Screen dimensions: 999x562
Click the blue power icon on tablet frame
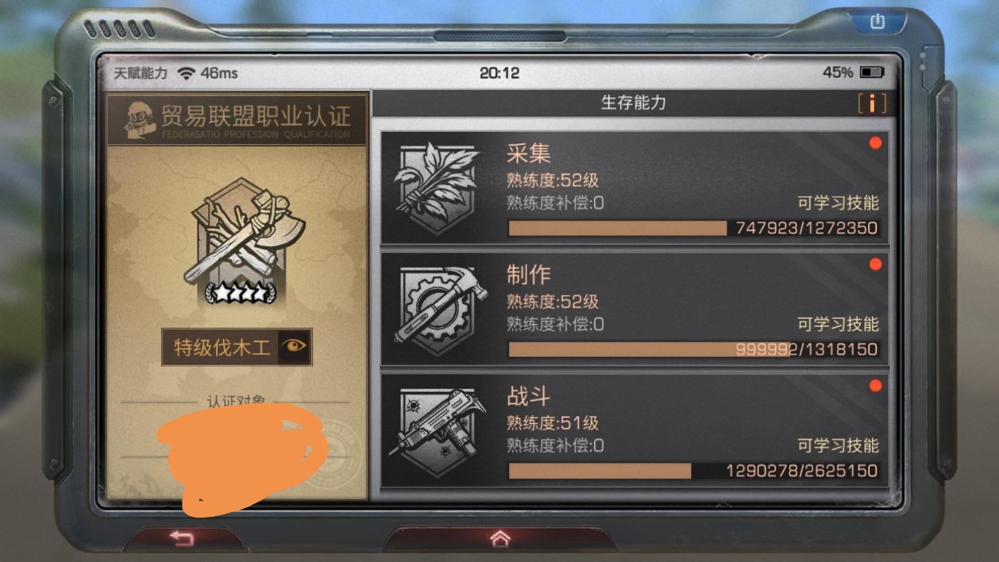tap(877, 22)
